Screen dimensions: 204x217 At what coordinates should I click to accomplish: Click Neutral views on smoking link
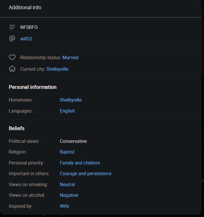[67, 184]
